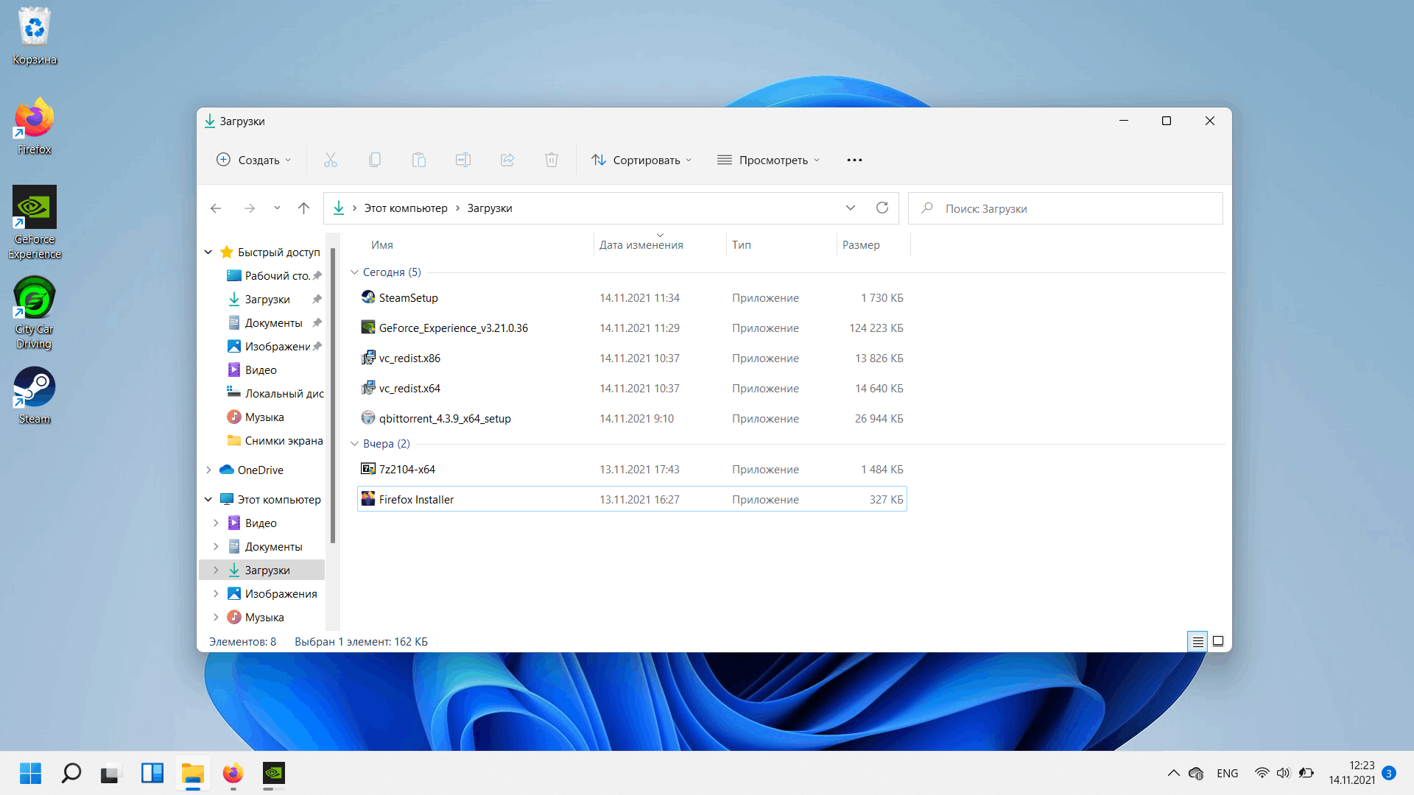Open the Просмотреть menu
1414x795 pixels.
(x=768, y=160)
